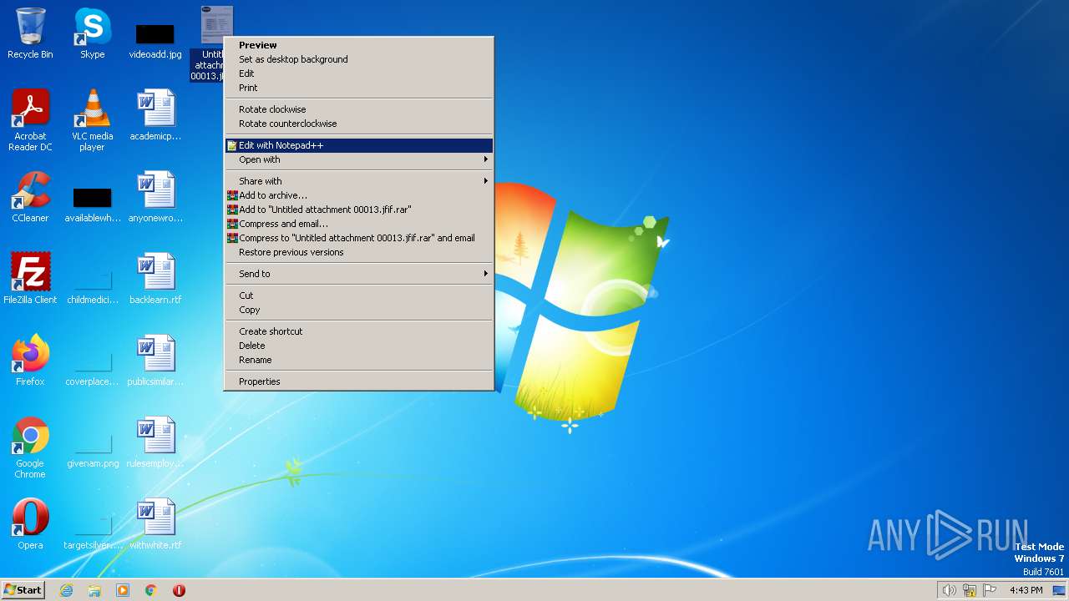This screenshot has width=1069, height=601.
Task: Open the Action Center flag icon
Action: (990, 590)
